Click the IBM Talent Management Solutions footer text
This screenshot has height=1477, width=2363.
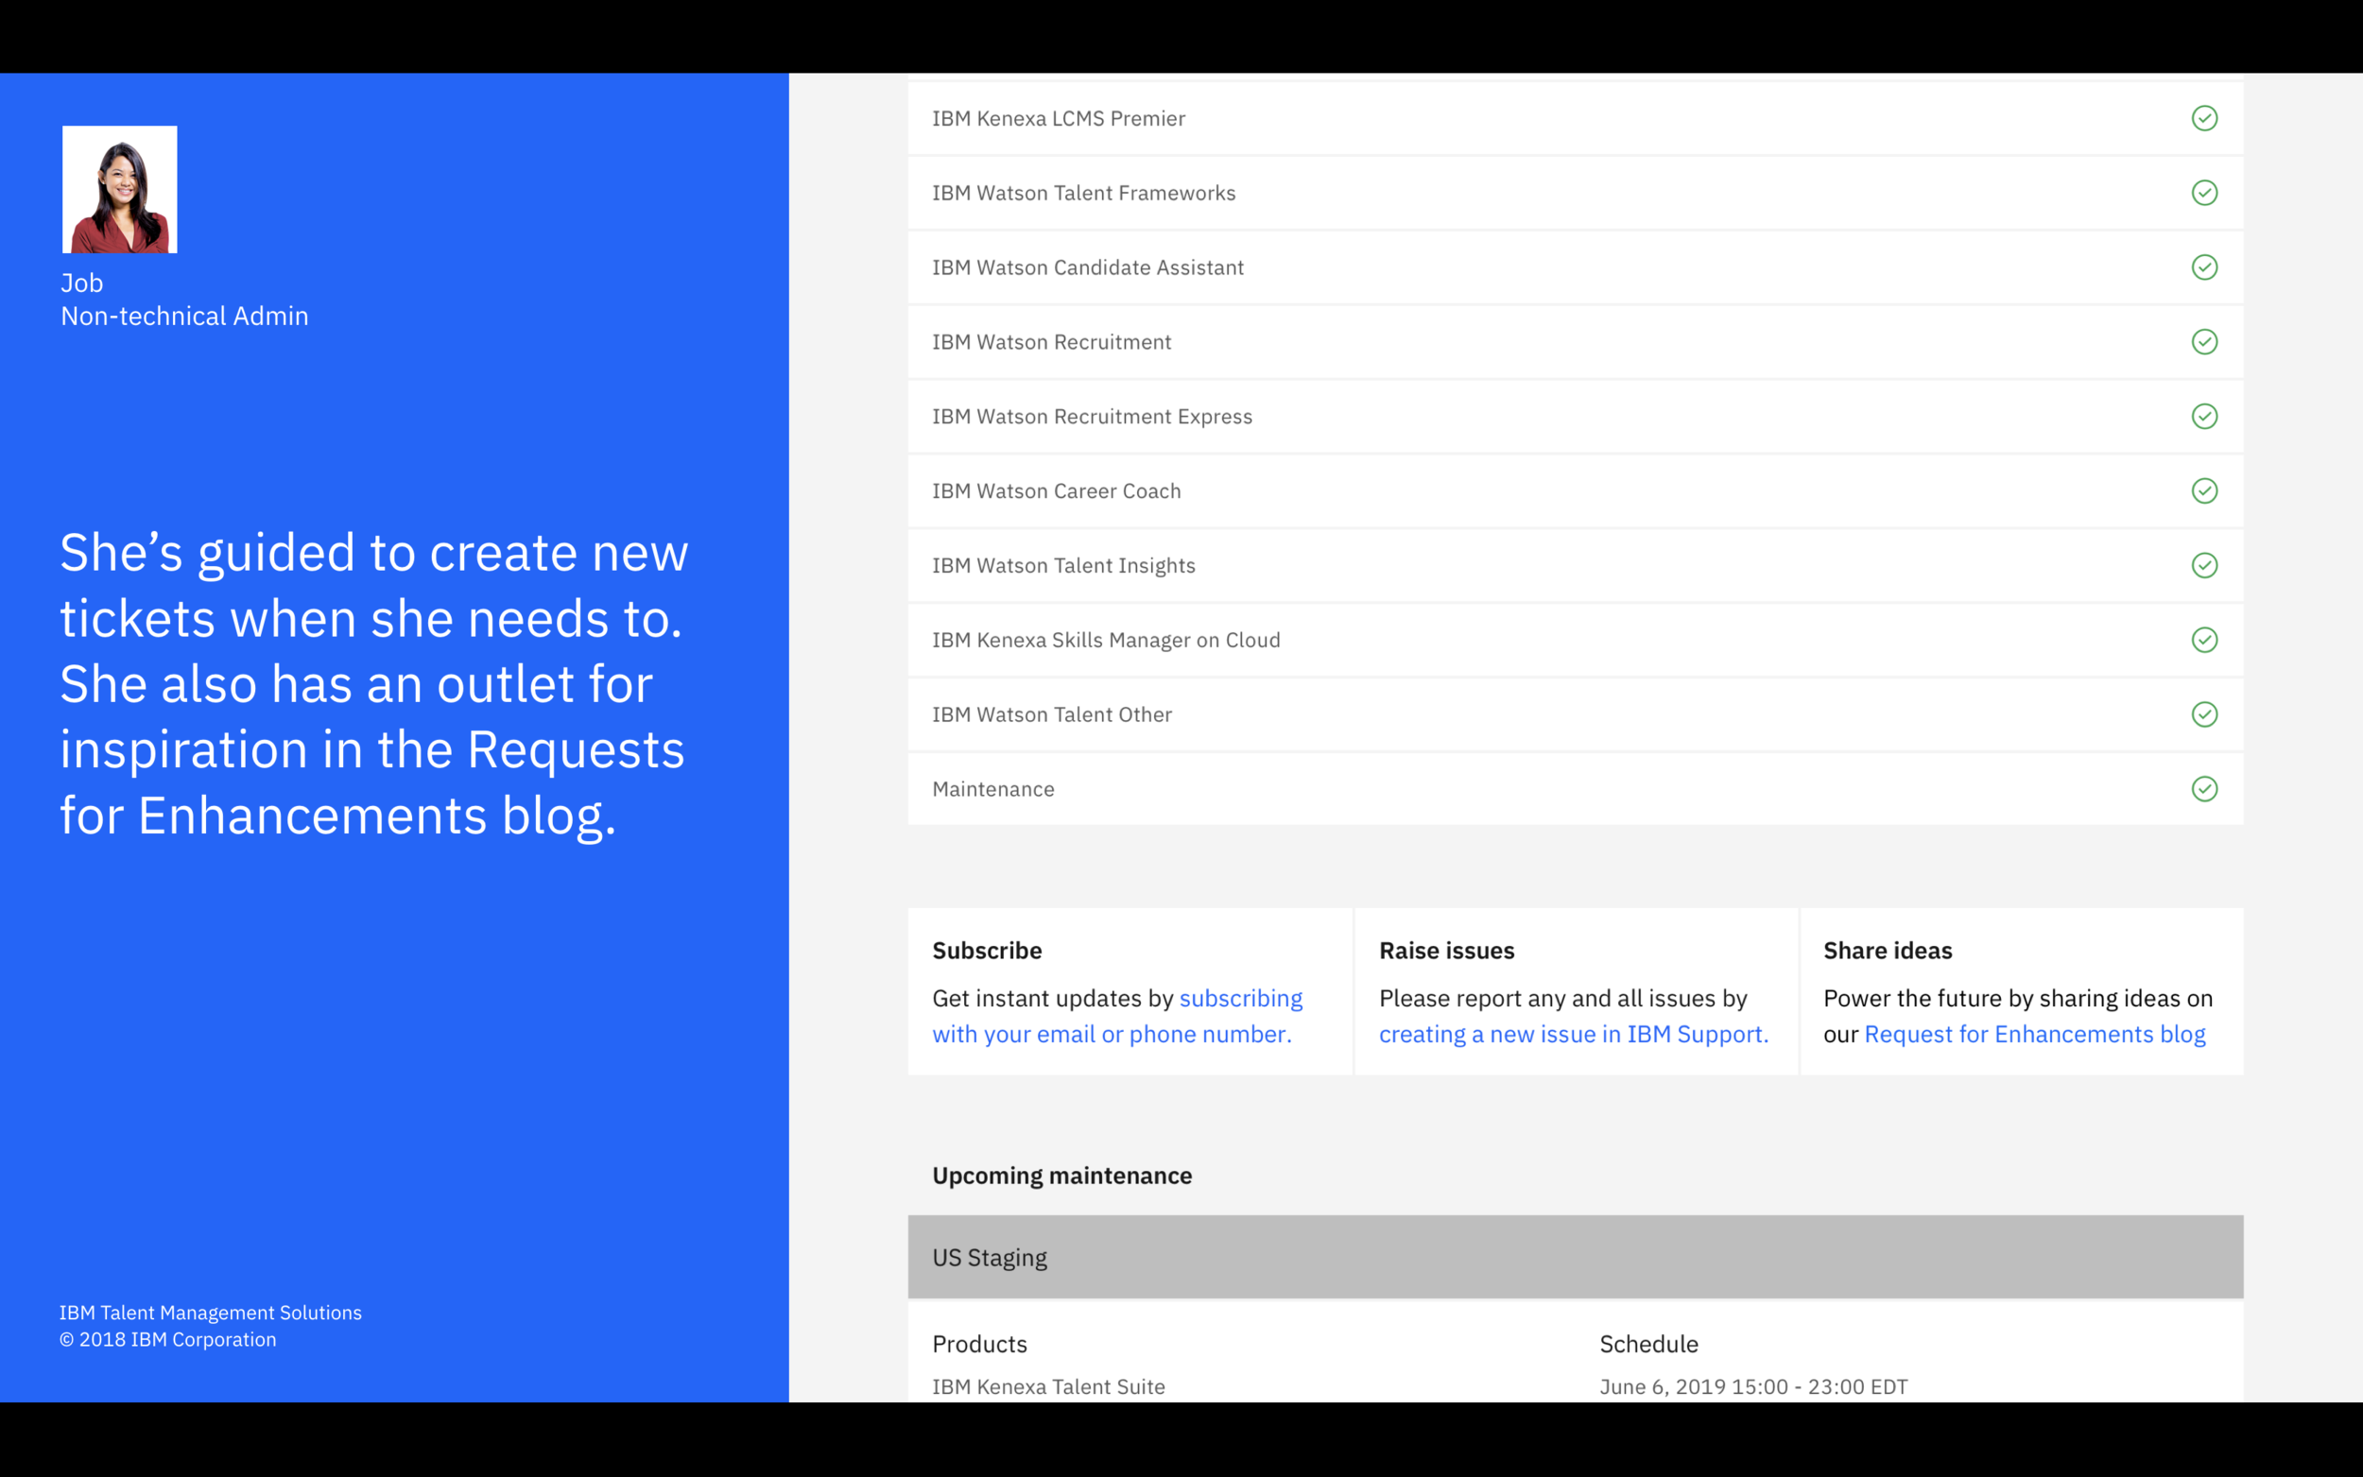pyautogui.click(x=210, y=1313)
